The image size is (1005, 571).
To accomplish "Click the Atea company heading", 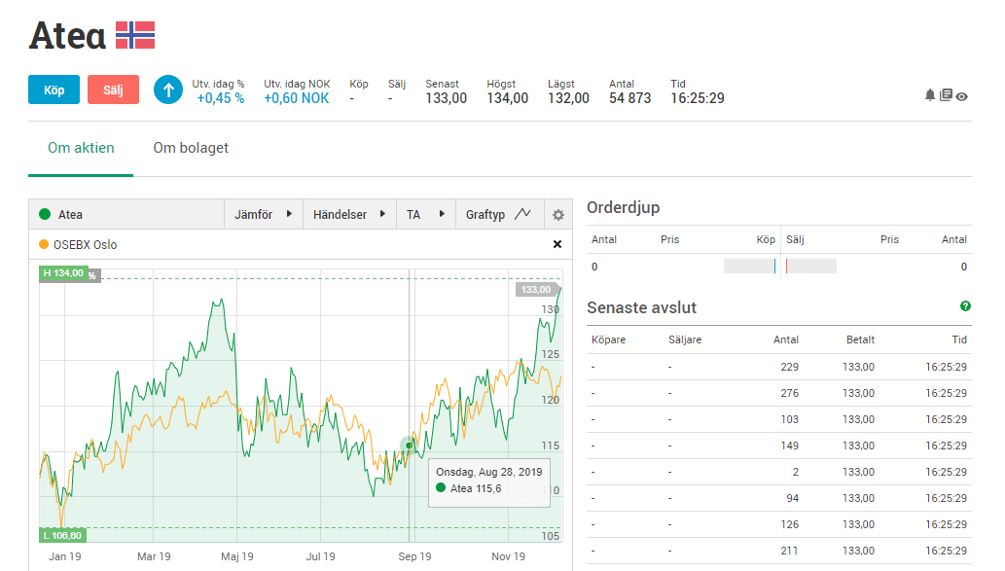I will coord(67,35).
